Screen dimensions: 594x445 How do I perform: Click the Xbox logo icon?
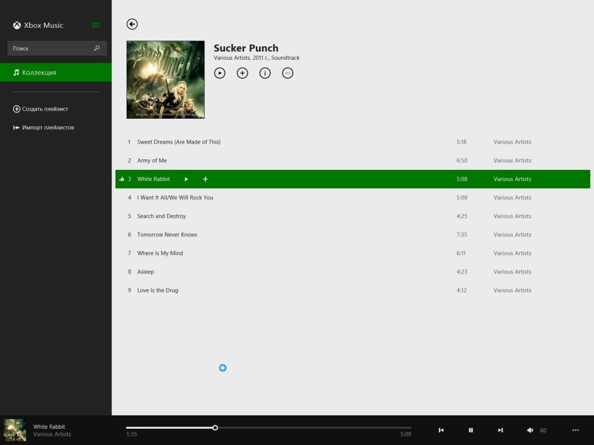point(17,25)
